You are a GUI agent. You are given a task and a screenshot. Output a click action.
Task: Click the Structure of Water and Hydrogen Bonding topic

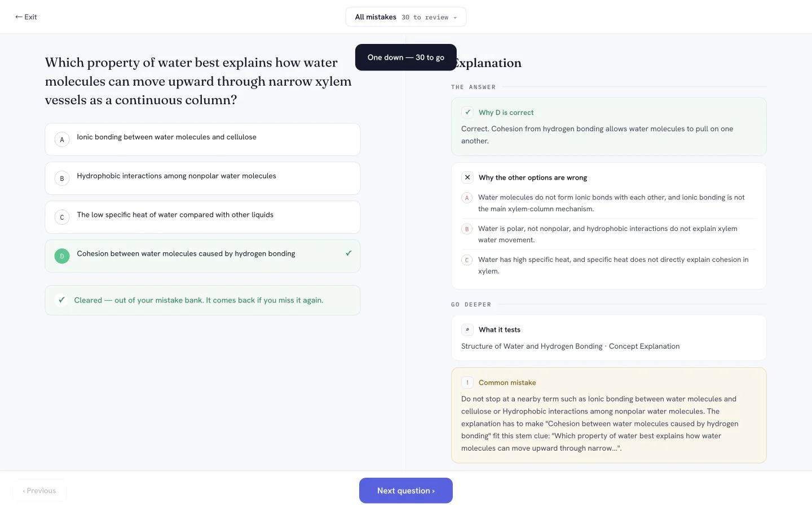pos(532,346)
